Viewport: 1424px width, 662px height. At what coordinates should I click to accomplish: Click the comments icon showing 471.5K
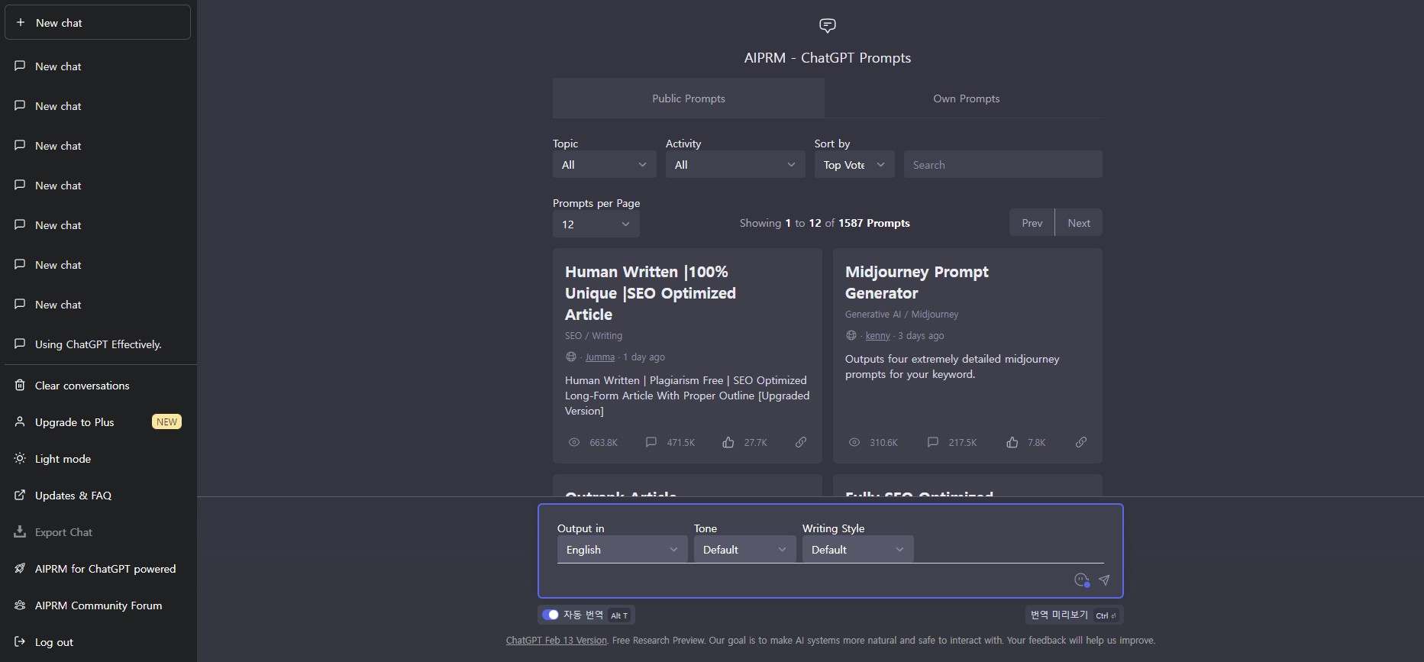coord(651,442)
